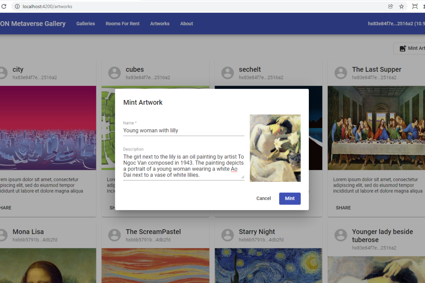
Task: Click the sechelt card title
Action: click(x=250, y=70)
